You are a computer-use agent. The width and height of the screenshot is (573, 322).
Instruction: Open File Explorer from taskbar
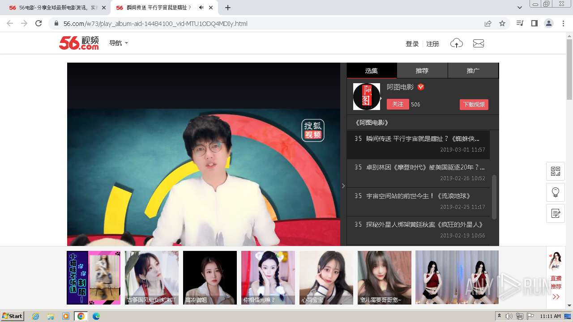pyautogui.click(x=51, y=316)
